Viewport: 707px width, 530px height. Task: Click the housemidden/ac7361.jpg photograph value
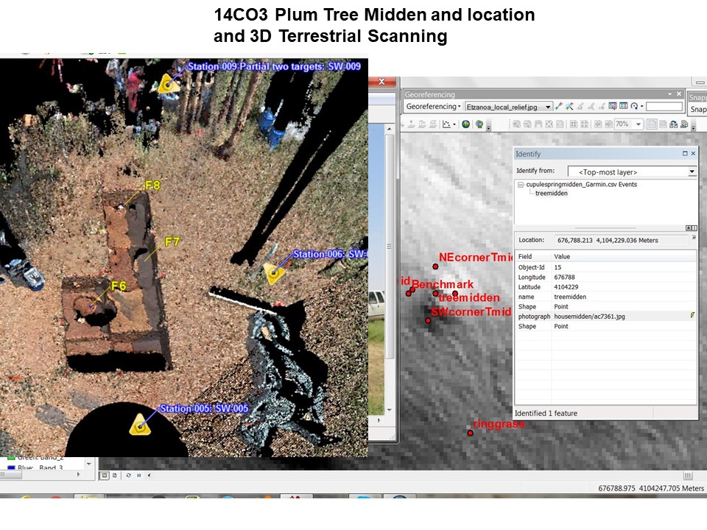coord(590,316)
